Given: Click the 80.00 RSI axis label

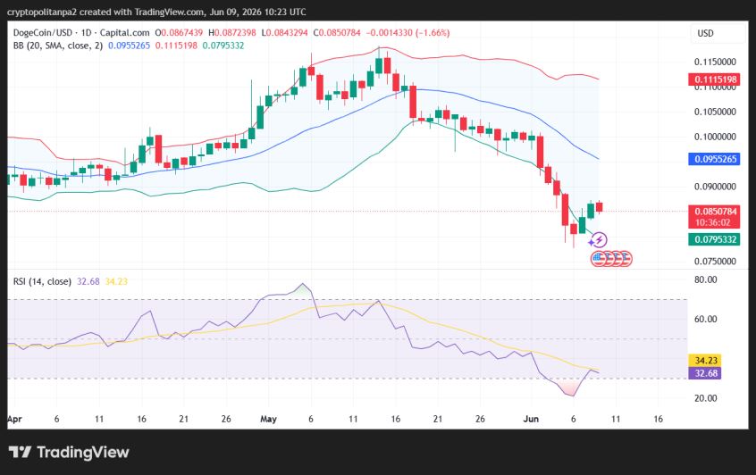Looking at the screenshot, I should point(705,279).
